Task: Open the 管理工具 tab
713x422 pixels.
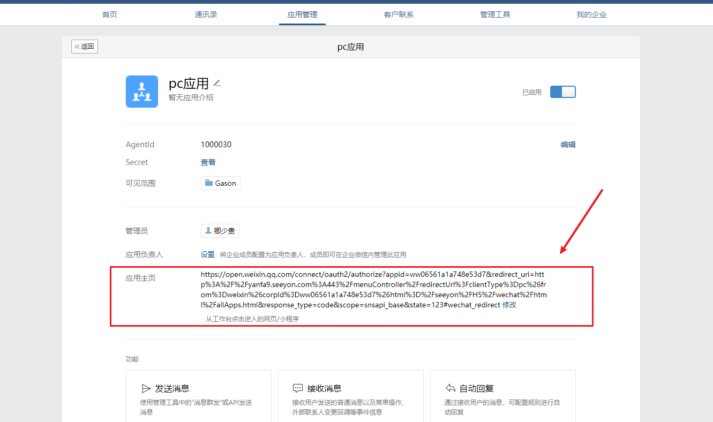Action: [495, 14]
